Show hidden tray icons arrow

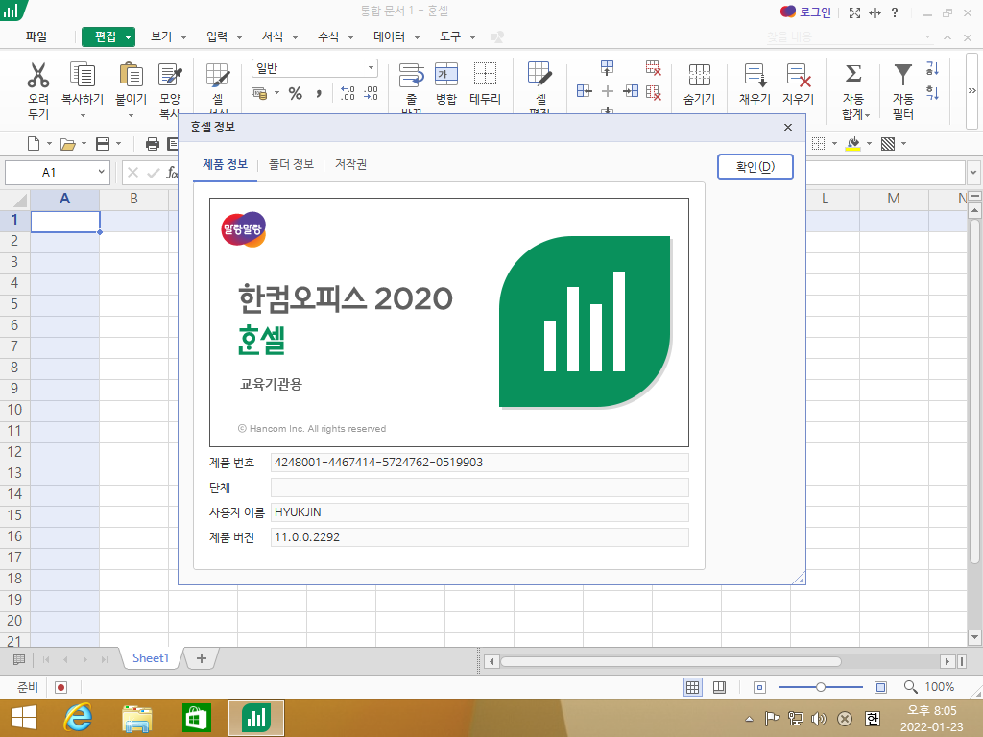tap(749, 719)
